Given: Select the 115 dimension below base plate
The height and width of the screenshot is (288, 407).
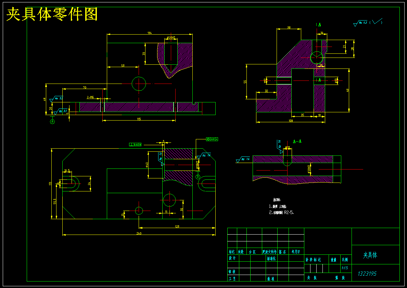Looking at the screenshot, I should click(139, 119).
